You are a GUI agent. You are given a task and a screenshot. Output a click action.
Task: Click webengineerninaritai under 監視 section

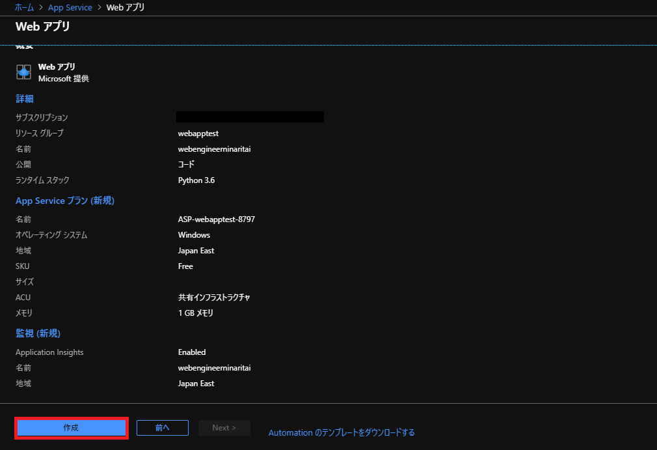tap(214, 368)
